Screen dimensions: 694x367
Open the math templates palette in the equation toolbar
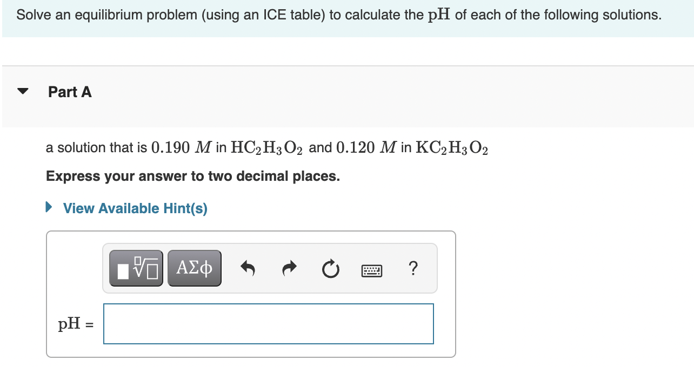(x=136, y=268)
